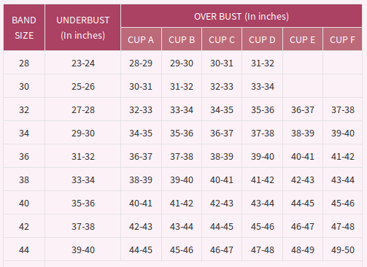The height and width of the screenshot is (267, 367).
Task: Click the CUP F column header
Action: (342, 39)
